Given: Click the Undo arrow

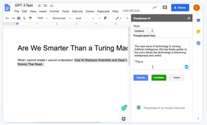Looking at the screenshot, I should coord(7,18).
